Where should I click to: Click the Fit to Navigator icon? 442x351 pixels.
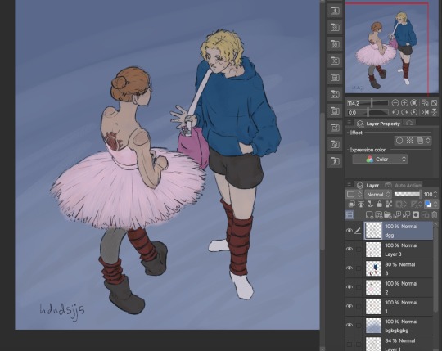click(425, 103)
